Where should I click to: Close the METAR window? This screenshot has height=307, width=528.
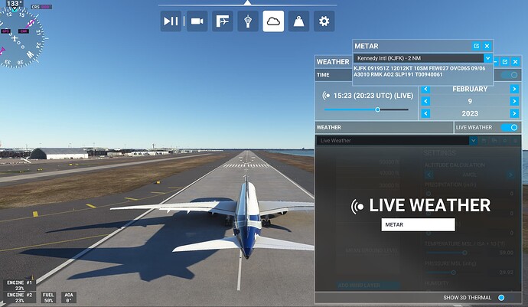pos(487,46)
